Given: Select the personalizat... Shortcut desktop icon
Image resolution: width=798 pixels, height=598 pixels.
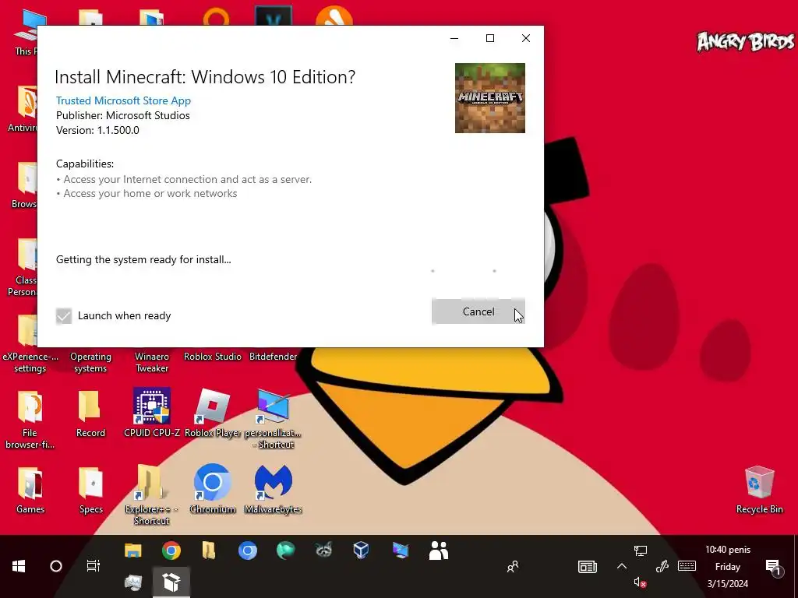Looking at the screenshot, I should click(x=274, y=419).
